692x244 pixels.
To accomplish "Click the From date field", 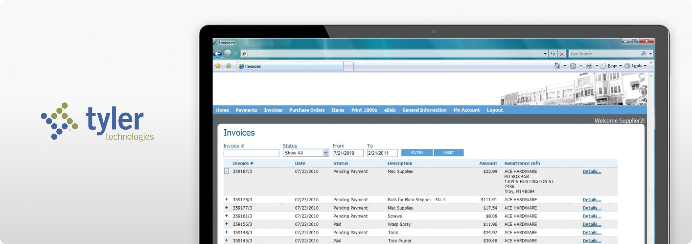I will pyautogui.click(x=348, y=153).
